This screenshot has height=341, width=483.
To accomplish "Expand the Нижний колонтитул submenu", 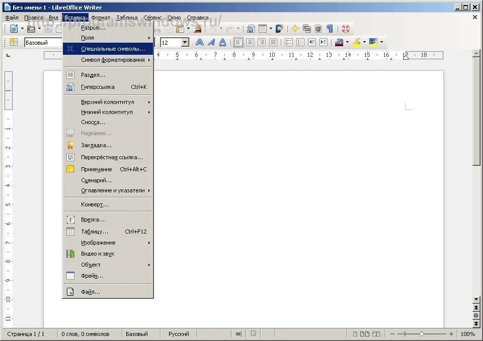I will point(108,112).
